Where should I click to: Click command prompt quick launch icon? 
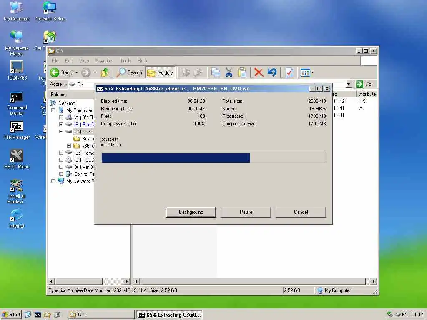point(38,315)
